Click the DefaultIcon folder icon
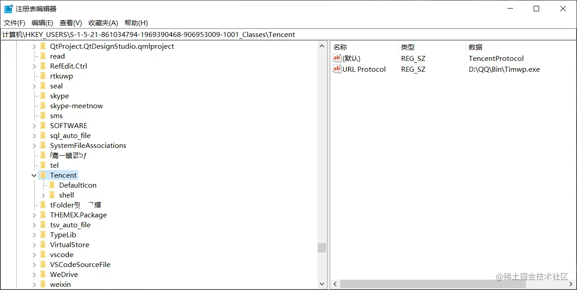577x290 pixels. click(51, 185)
